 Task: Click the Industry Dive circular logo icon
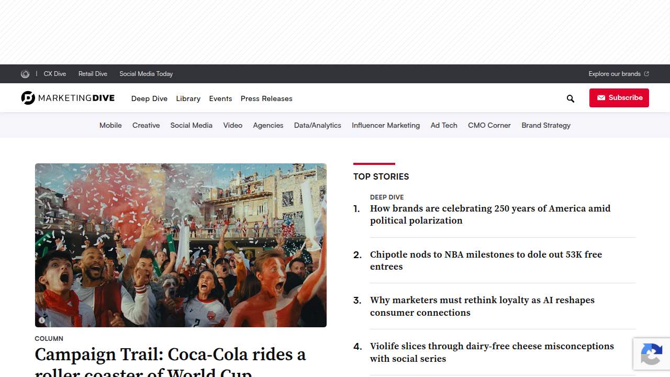25,74
